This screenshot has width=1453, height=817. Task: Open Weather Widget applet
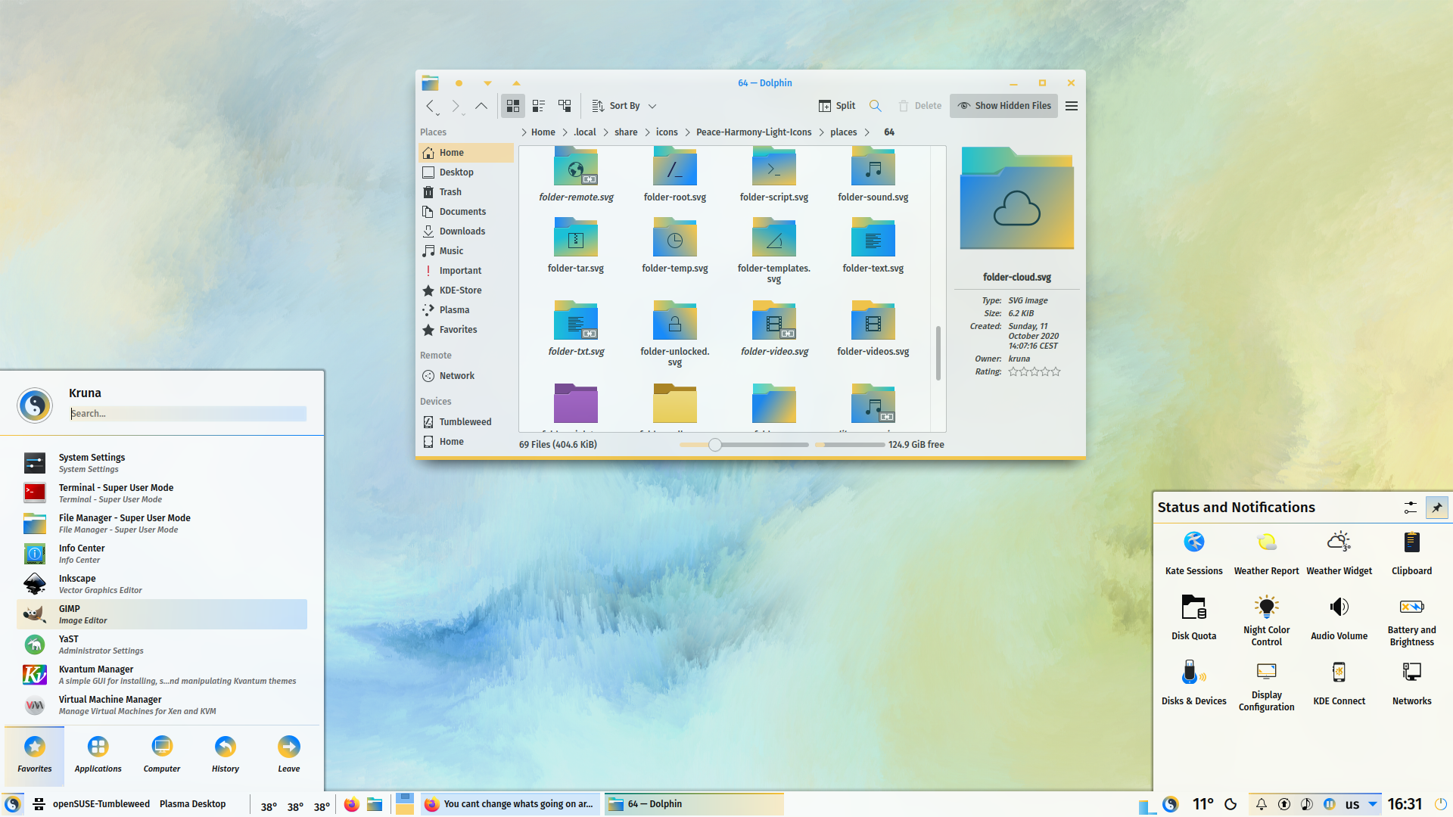click(x=1339, y=553)
